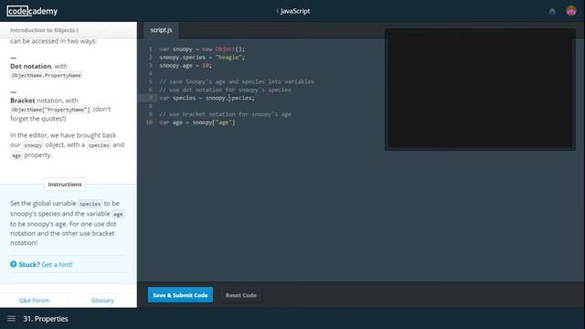
Task: Click the Reset Code button
Action: [240, 295]
